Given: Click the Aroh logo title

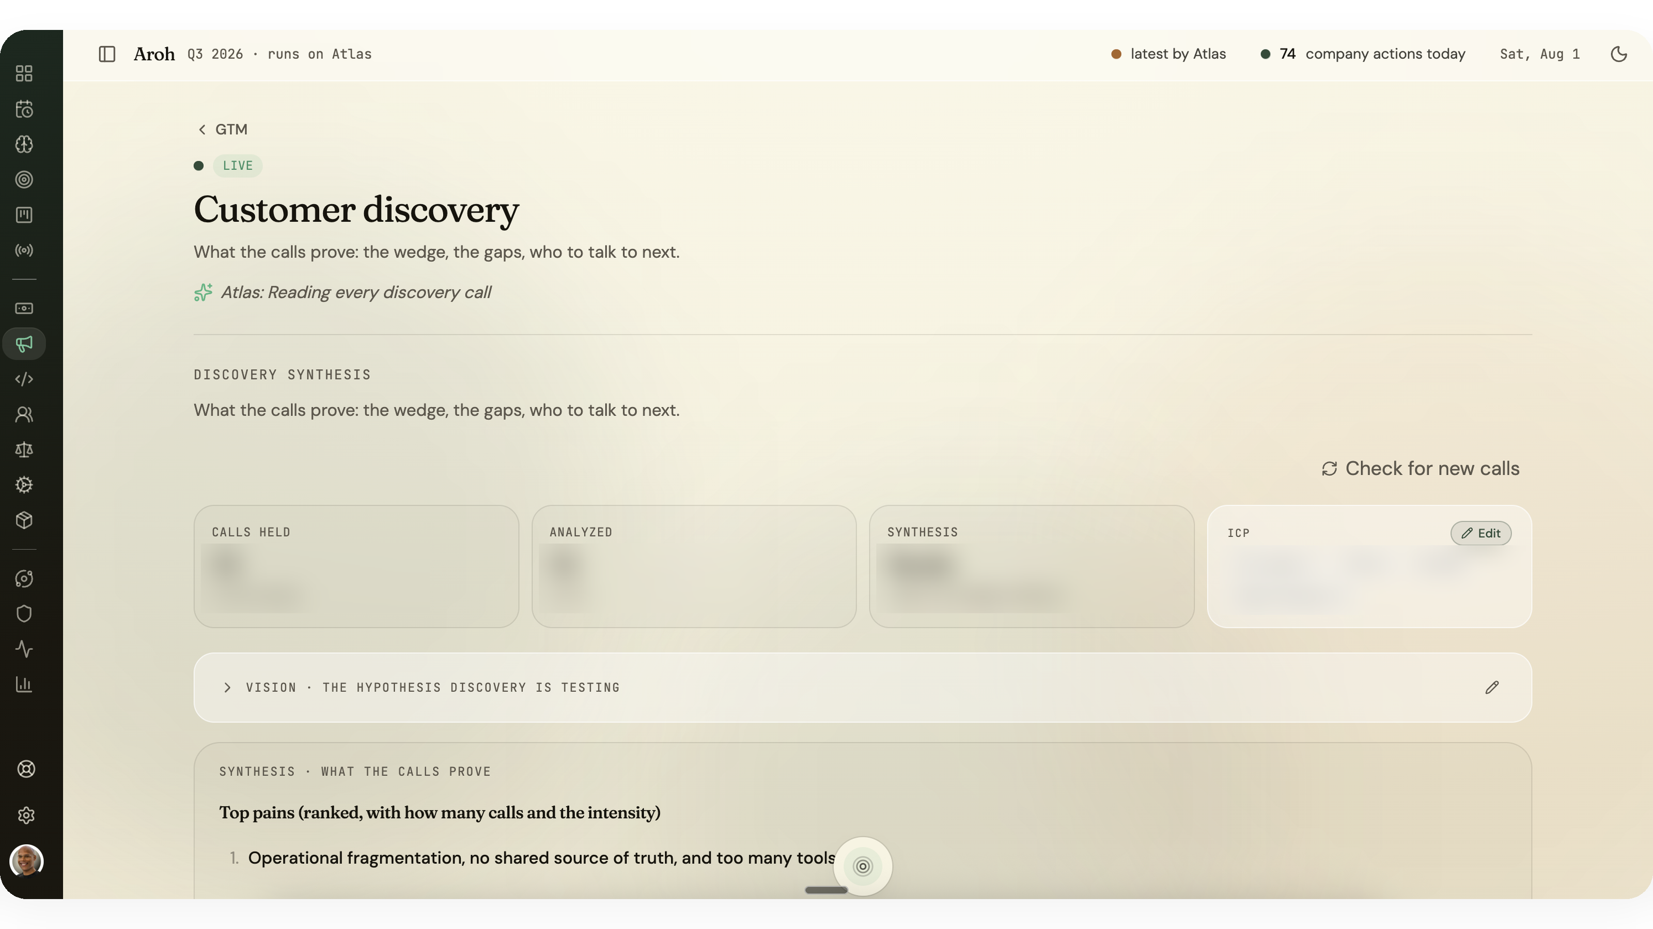Looking at the screenshot, I should (x=154, y=54).
